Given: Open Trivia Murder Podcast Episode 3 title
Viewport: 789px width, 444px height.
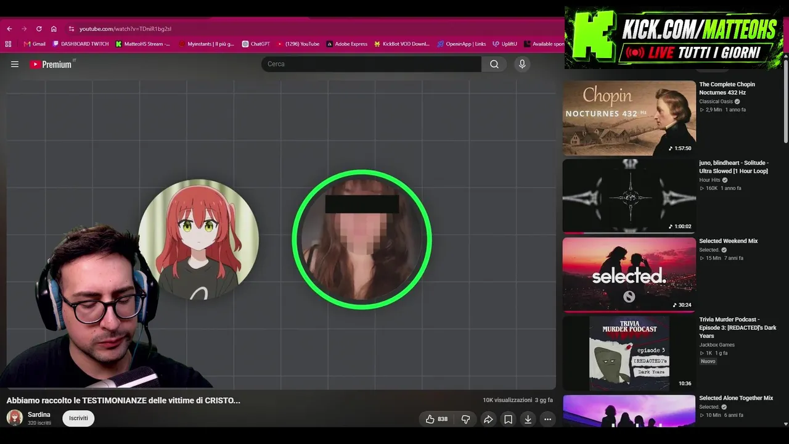Looking at the screenshot, I should 738,328.
